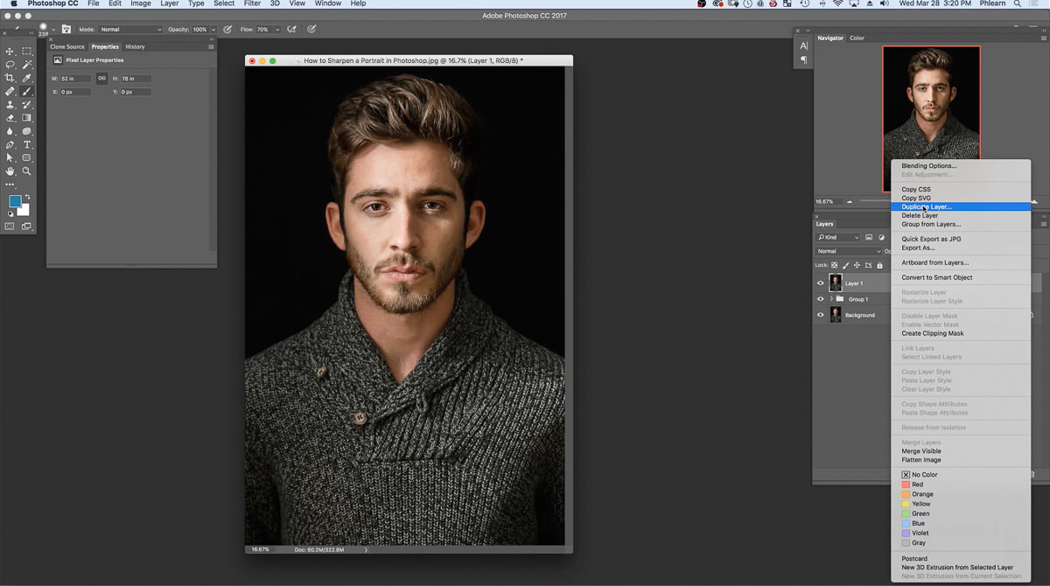Open the Filter menu in menu bar

click(252, 3)
